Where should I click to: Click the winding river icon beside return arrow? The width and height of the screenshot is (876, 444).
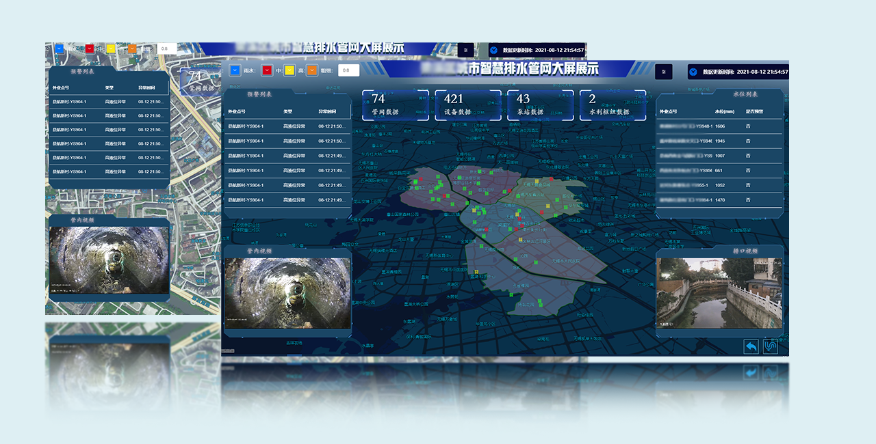coord(771,346)
